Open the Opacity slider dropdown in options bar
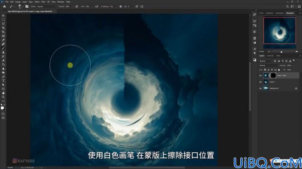The width and height of the screenshot is (302, 169). click(72, 6)
